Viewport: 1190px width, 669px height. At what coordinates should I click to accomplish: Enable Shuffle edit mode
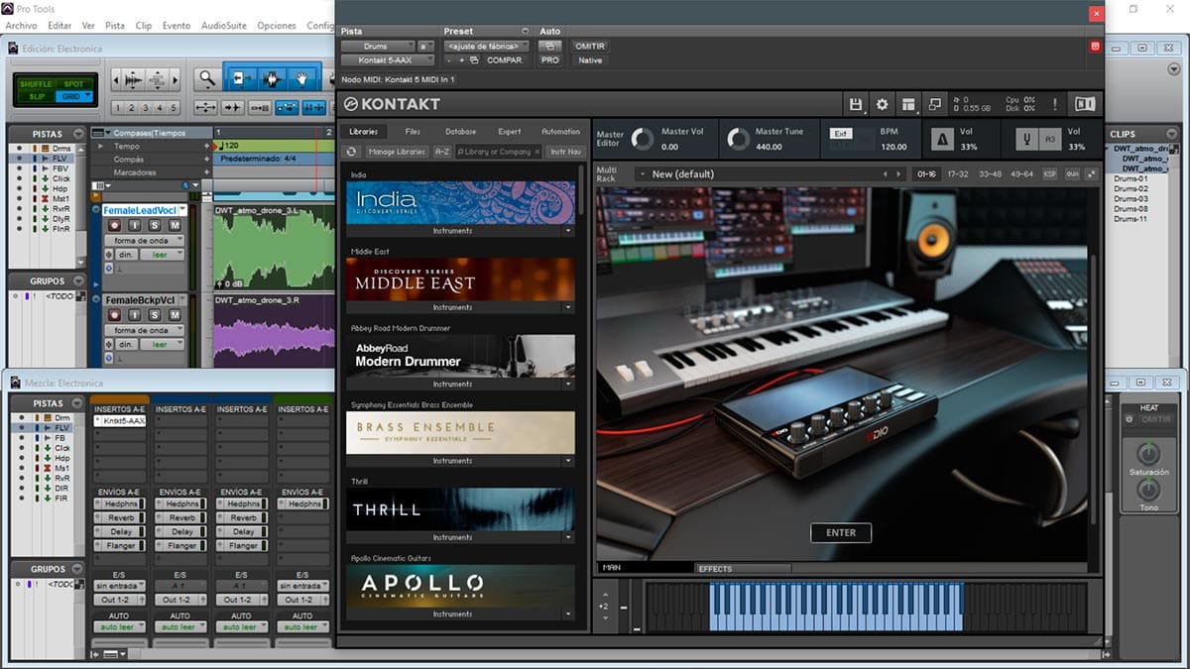tap(36, 84)
